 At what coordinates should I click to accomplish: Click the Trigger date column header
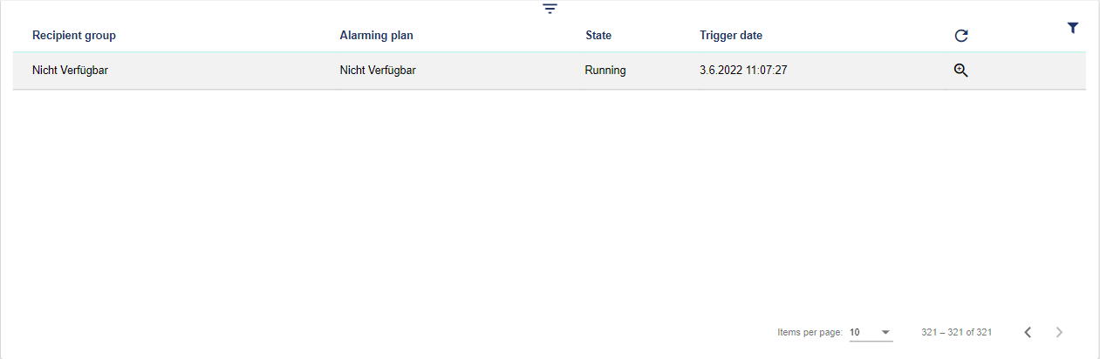pyautogui.click(x=731, y=36)
